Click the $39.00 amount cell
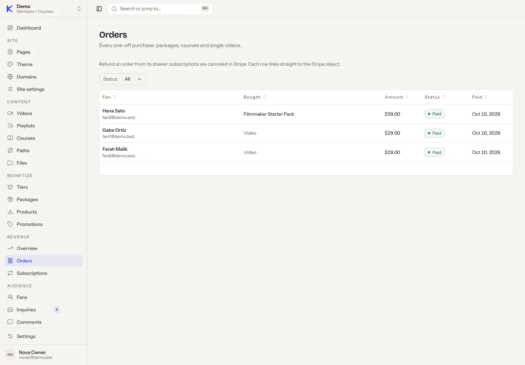This screenshot has height=365, width=525. [x=392, y=114]
